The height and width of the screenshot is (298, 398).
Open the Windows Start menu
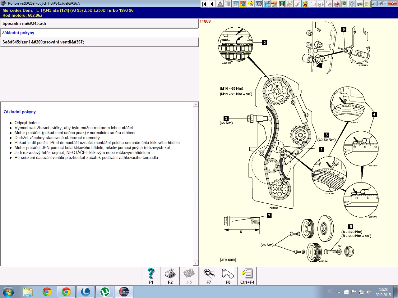pyautogui.click(x=8, y=292)
